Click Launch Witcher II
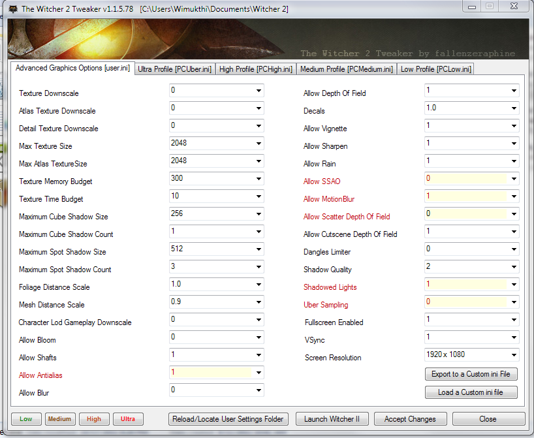 click(x=332, y=418)
